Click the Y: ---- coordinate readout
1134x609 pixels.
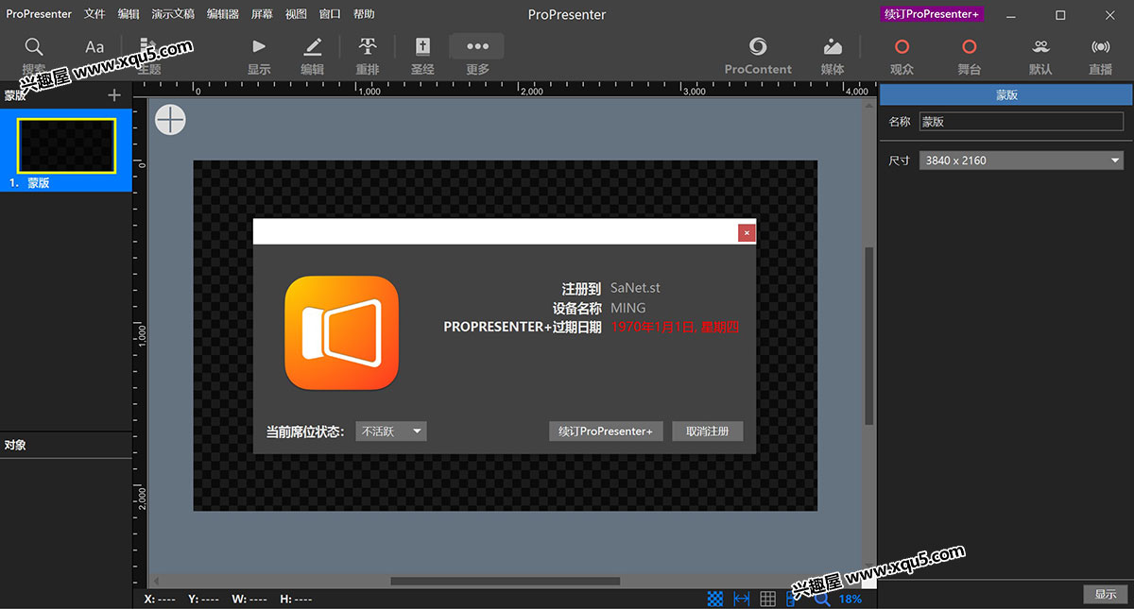tap(203, 599)
